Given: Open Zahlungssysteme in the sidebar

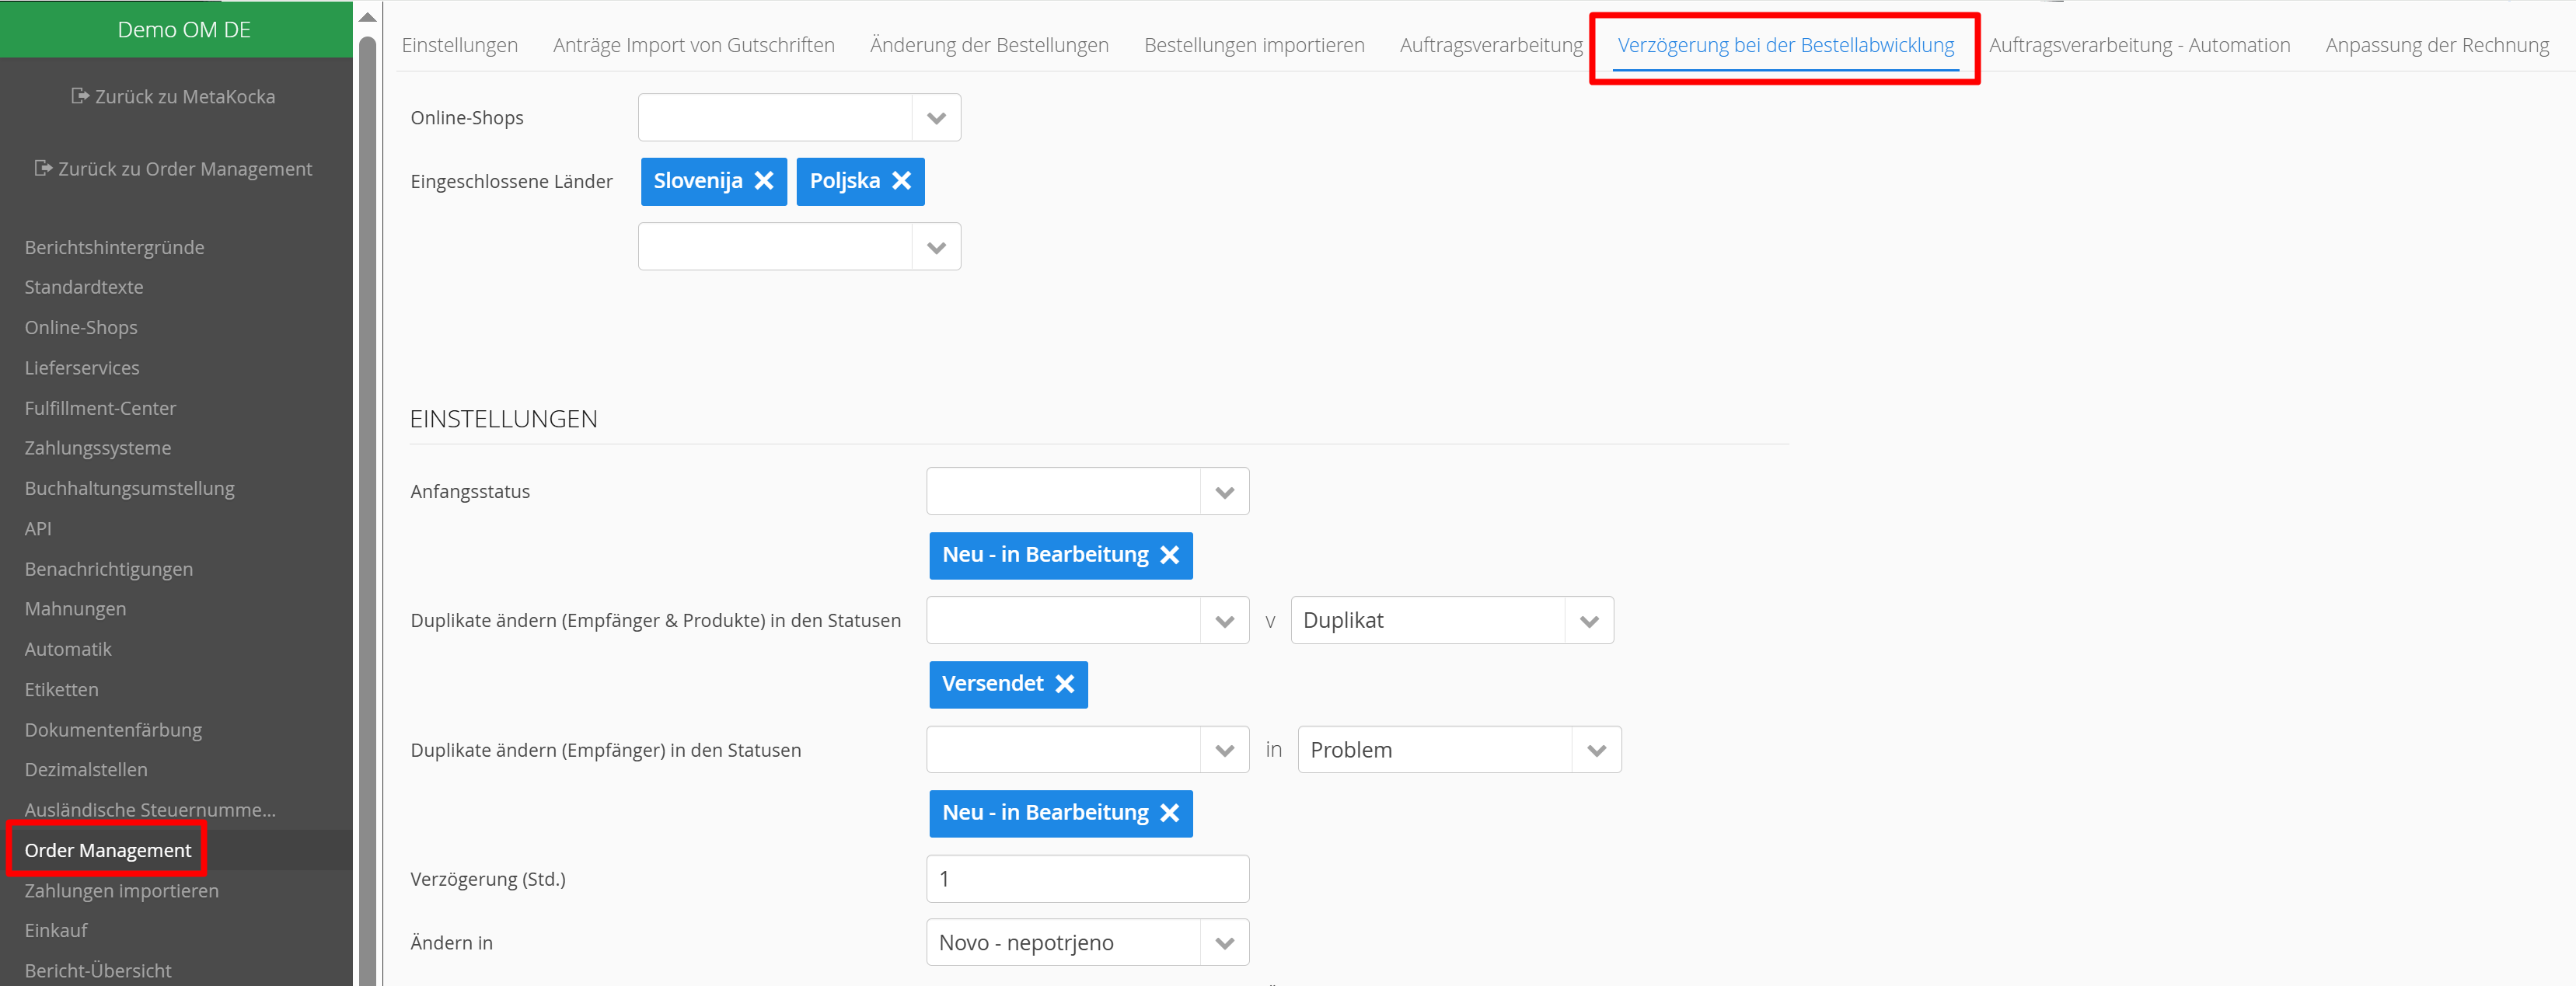Looking at the screenshot, I should 98,448.
